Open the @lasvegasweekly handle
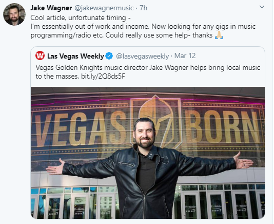 pos(143,56)
